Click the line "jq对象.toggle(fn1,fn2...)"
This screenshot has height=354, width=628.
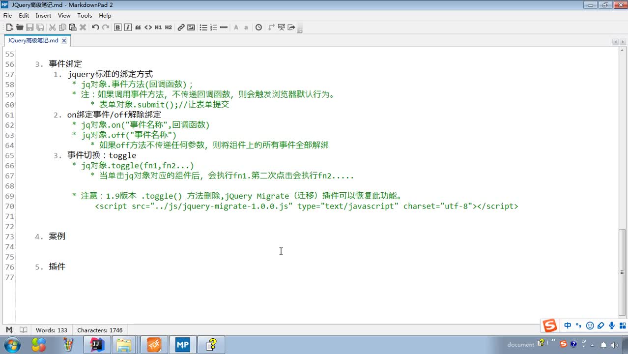(138, 166)
